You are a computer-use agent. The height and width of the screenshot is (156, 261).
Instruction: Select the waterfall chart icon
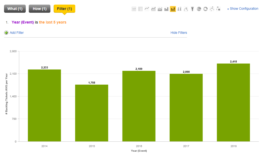point(186,9)
